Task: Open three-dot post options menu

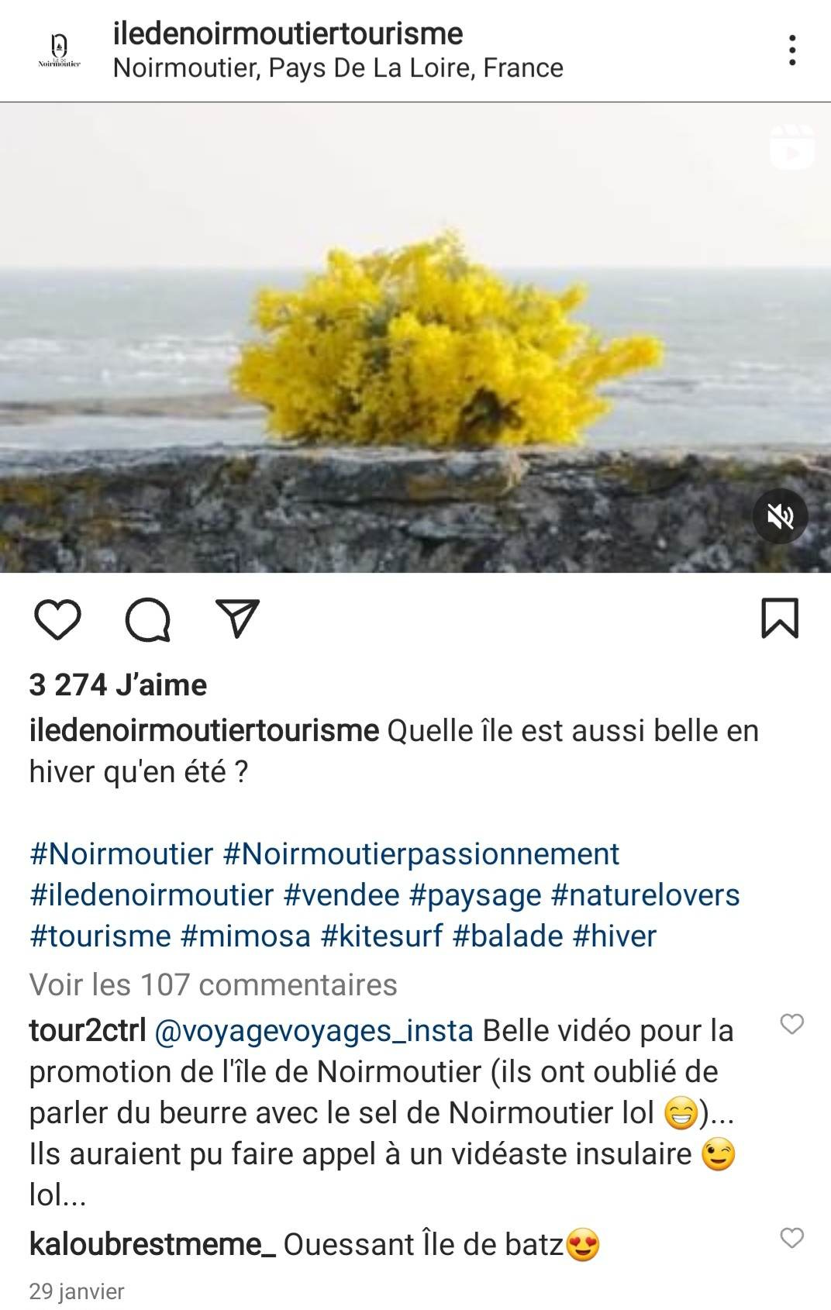Action: click(791, 50)
